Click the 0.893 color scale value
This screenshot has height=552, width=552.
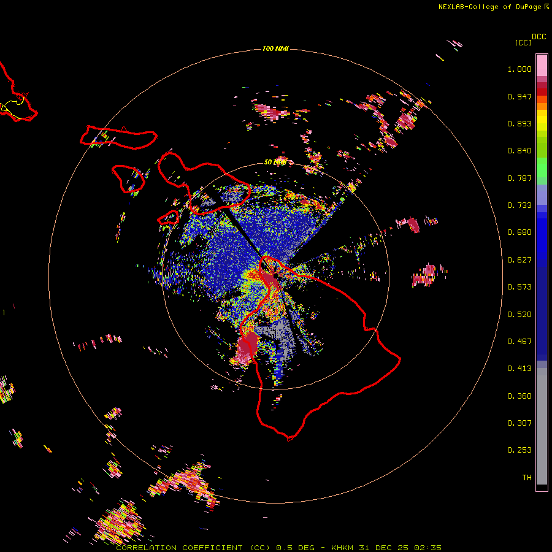519,123
